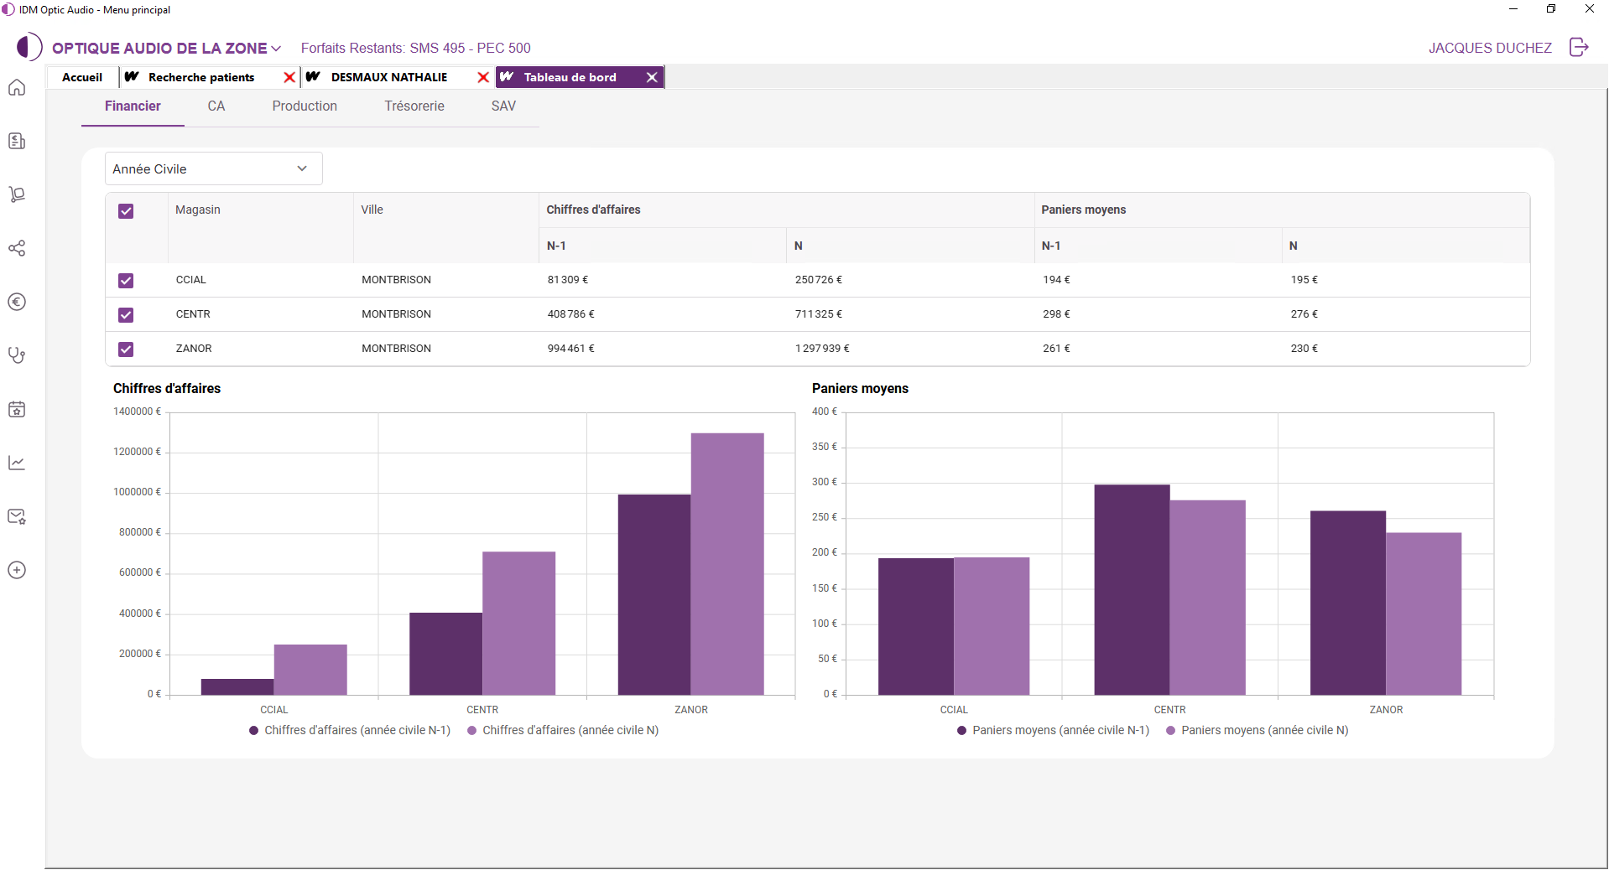Open the Home icon in sidebar
The image size is (1609, 870).
(17, 87)
